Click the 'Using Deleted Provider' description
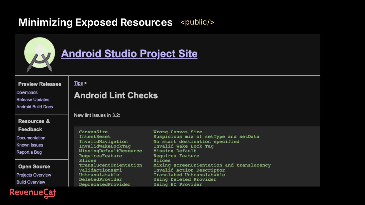This screenshot has width=365, height=205. 185,179
